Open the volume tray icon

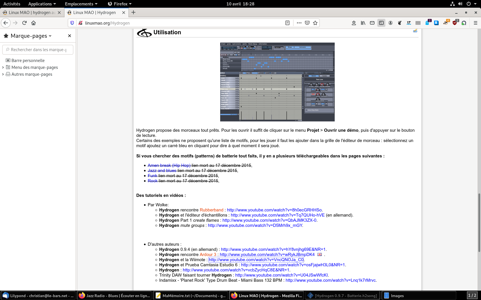pos(460,4)
